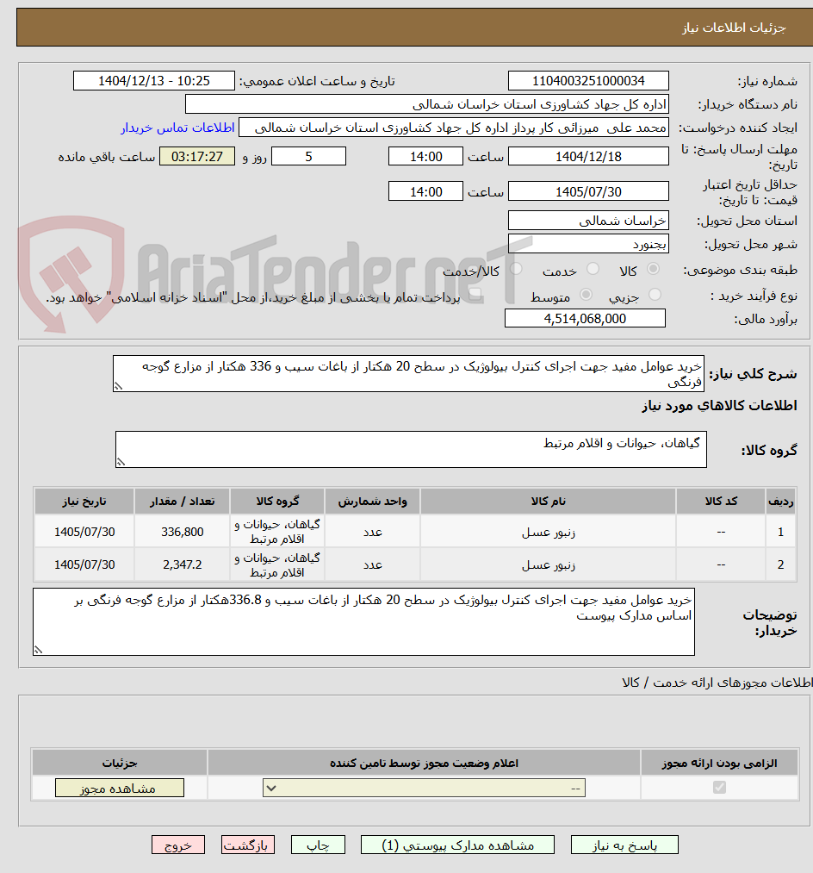Click the unit cell عدد in row 1
Screen dimensions: 813x873
(372, 532)
